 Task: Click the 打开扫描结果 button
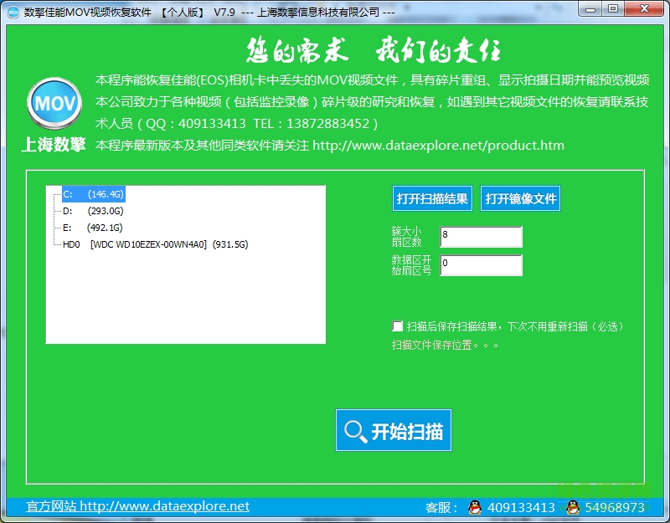pyautogui.click(x=431, y=198)
